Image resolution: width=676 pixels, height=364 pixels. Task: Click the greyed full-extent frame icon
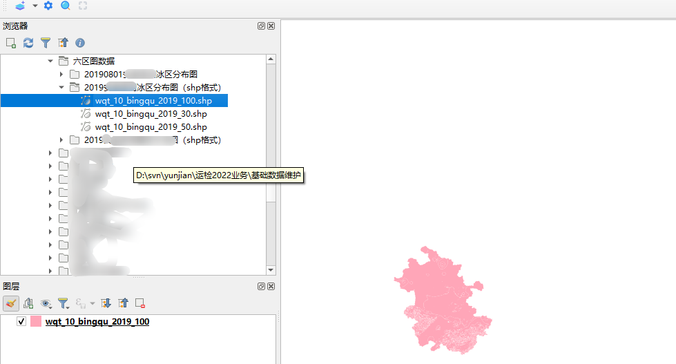(83, 6)
